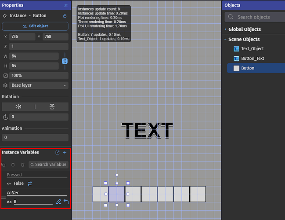
Task: Focus the Search variables field
Action: click(x=48, y=165)
